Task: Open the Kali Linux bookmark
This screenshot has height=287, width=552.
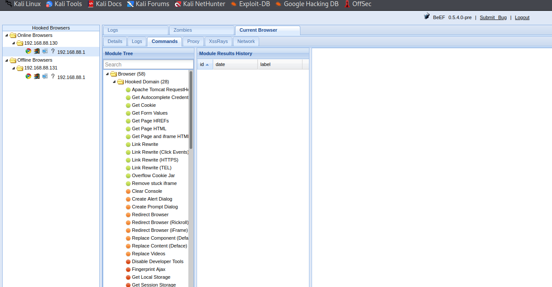Action: coord(23,4)
